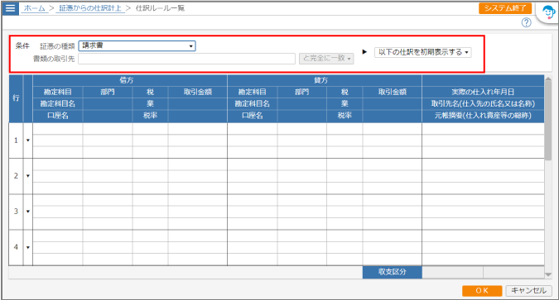Viewport: 559px width, 300px height.
Task: Open the hamburger main menu
Action: [x=10, y=7]
